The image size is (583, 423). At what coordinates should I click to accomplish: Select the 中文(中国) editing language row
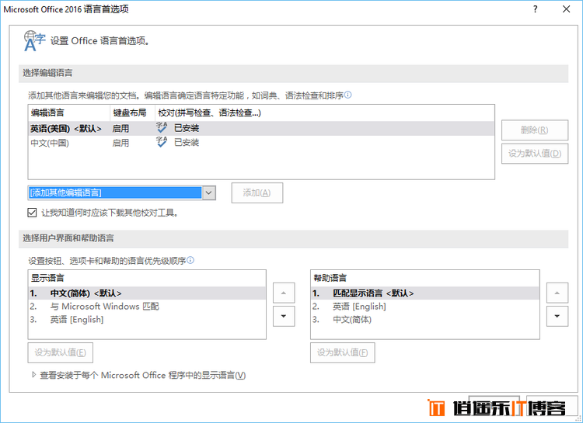(261, 143)
